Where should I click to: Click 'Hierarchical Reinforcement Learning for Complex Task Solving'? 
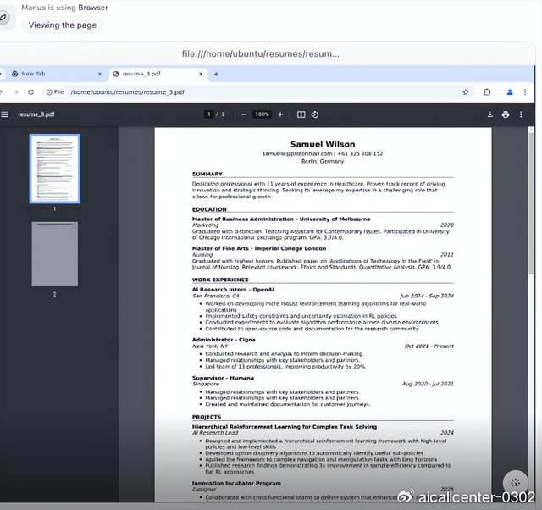[285, 427]
